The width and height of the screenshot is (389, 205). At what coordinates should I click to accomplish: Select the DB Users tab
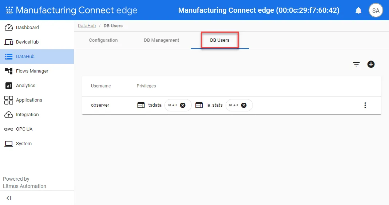220,40
